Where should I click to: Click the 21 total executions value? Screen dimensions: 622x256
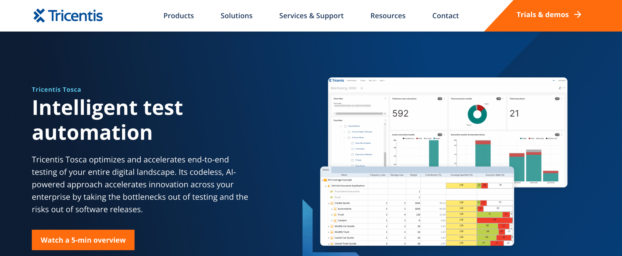pyautogui.click(x=514, y=113)
